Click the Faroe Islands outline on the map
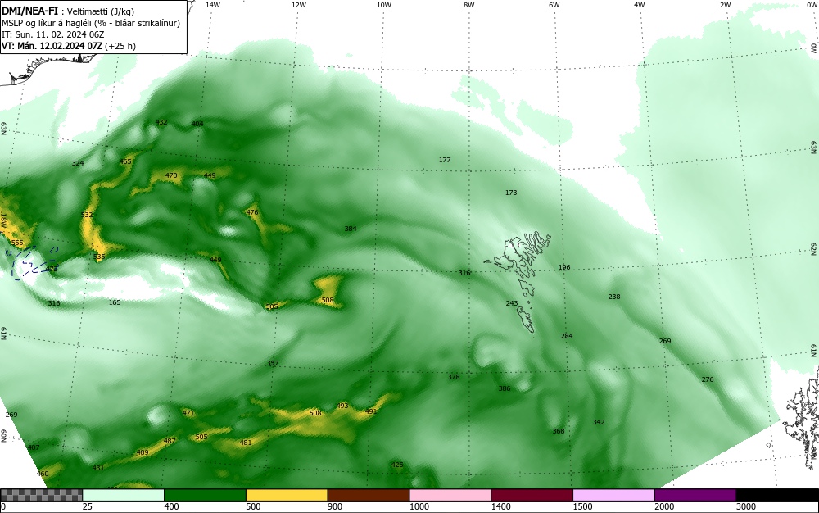Image resolution: width=819 pixels, height=513 pixels. (x=518, y=282)
